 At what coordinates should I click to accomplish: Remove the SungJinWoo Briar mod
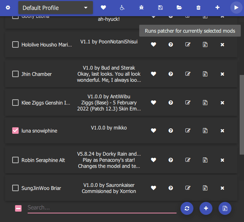tap(222, 188)
